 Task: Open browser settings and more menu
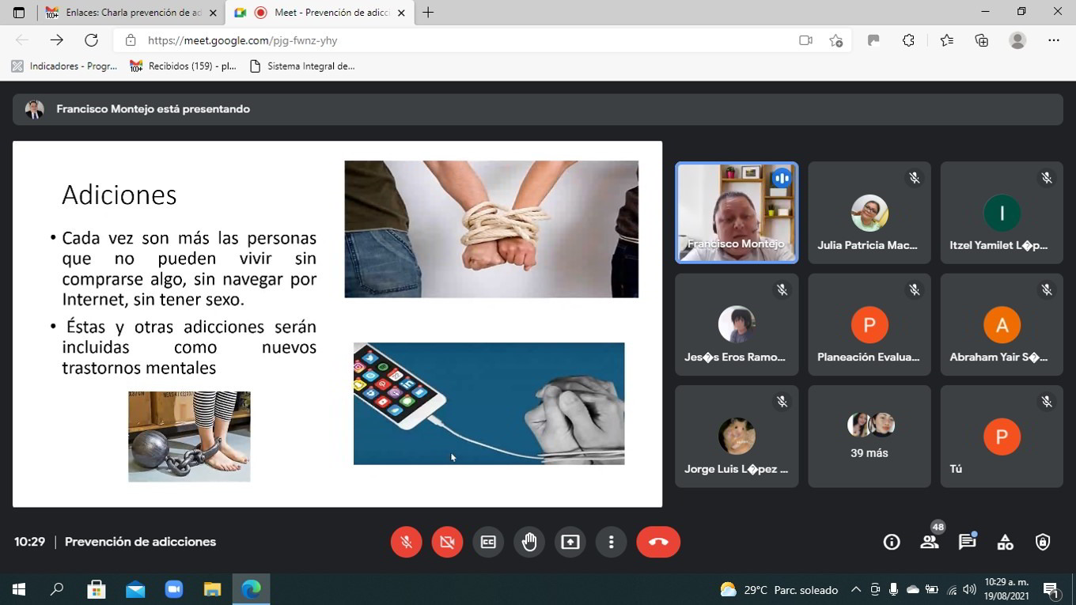coord(1053,40)
